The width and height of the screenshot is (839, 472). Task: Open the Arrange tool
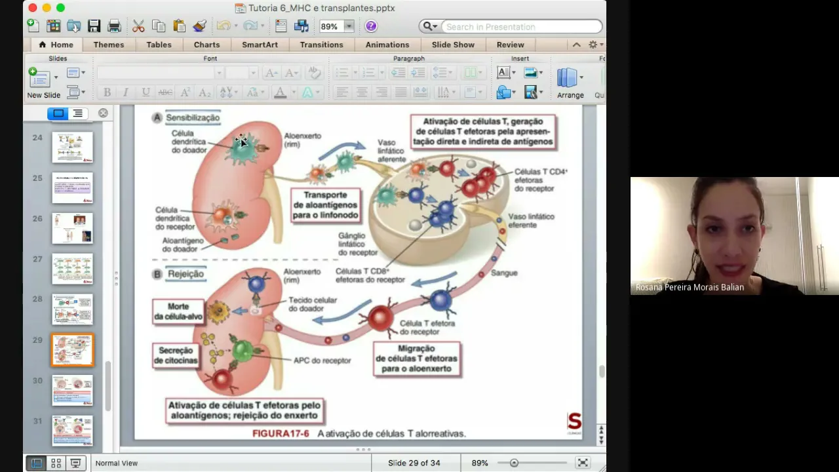pos(570,83)
